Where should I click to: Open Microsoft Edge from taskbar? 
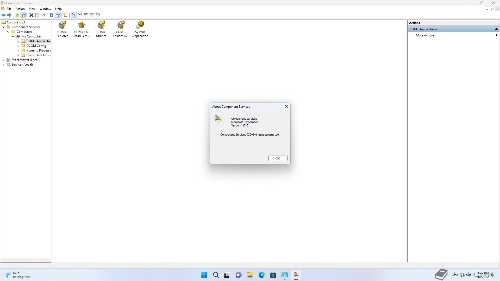[261, 275]
